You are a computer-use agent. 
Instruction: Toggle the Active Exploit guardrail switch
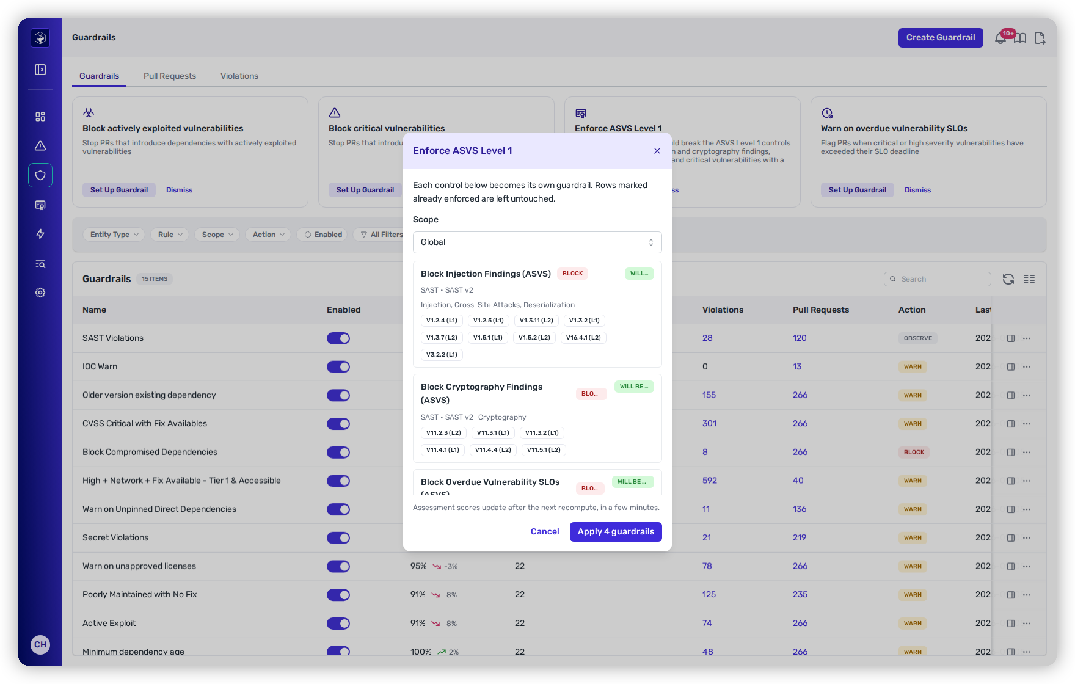tap(338, 624)
